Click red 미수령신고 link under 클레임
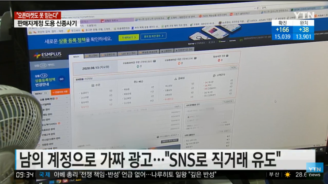This screenshot has height=184, width=328. click(x=169, y=99)
